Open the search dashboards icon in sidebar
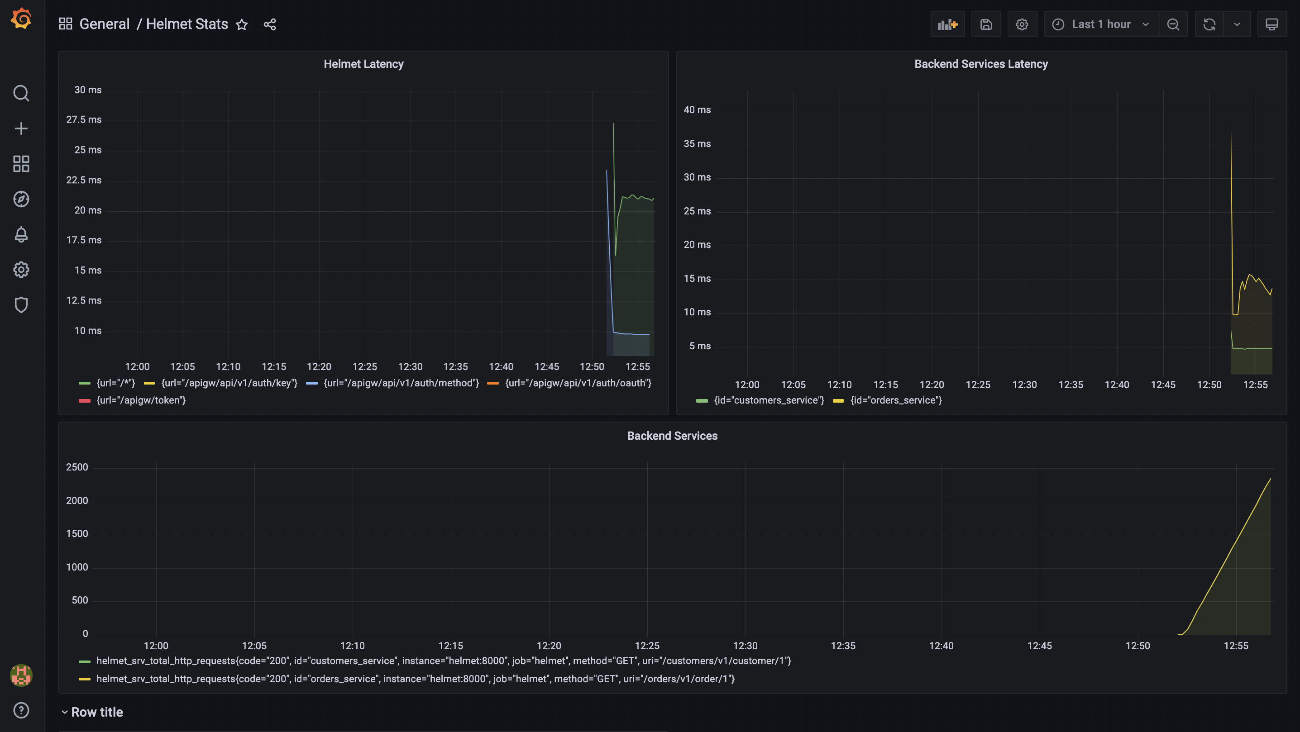This screenshot has width=1300, height=732. click(x=21, y=93)
